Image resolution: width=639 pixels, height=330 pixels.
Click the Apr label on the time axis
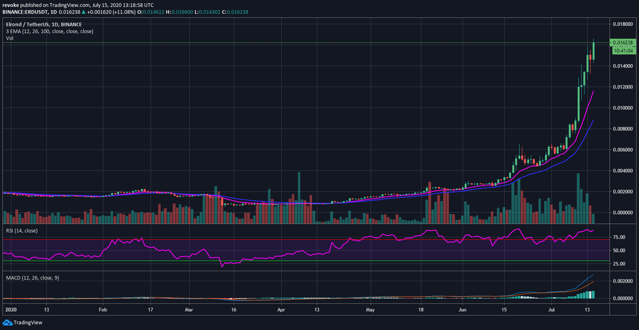[281, 310]
